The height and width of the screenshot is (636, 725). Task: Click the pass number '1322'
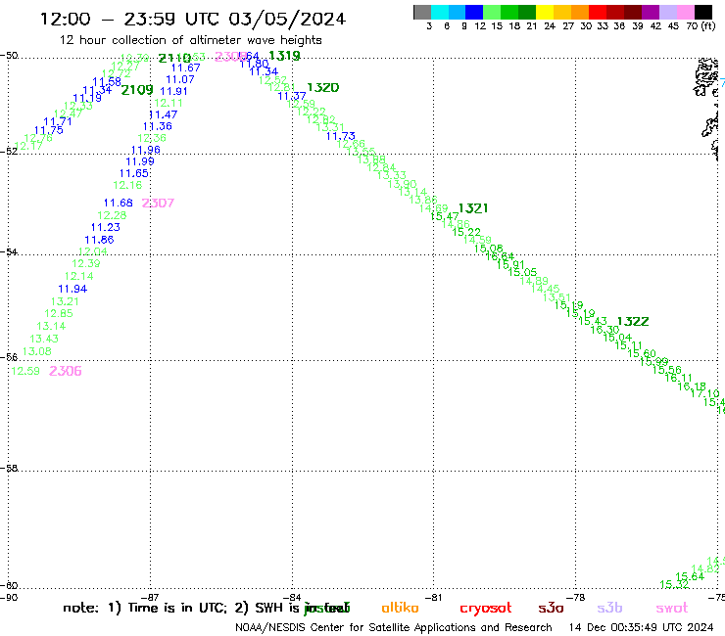633,322
